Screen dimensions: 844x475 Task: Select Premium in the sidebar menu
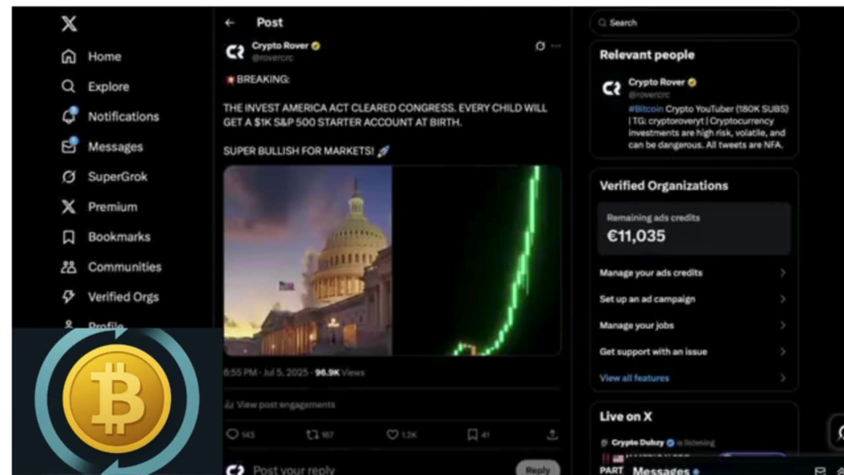[x=113, y=206]
